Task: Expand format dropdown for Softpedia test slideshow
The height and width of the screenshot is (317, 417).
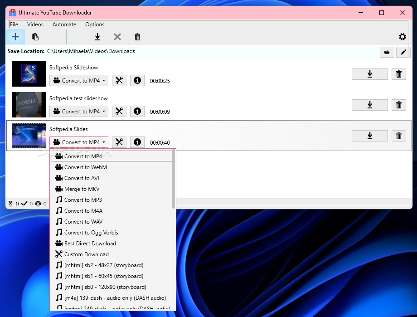Action: pos(79,111)
